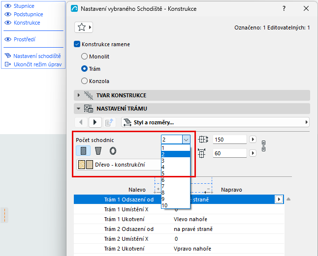Choose 3 in the beam count list

pyautogui.click(x=176, y=161)
